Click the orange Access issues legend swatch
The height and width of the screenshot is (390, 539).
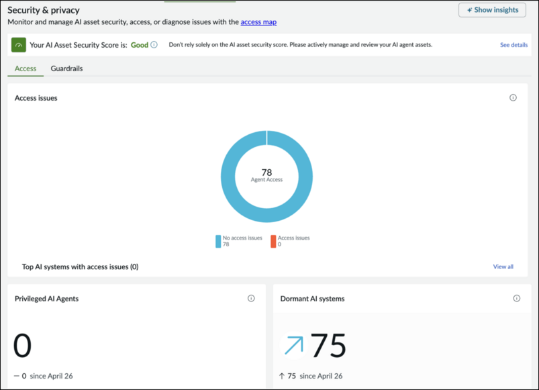click(273, 241)
